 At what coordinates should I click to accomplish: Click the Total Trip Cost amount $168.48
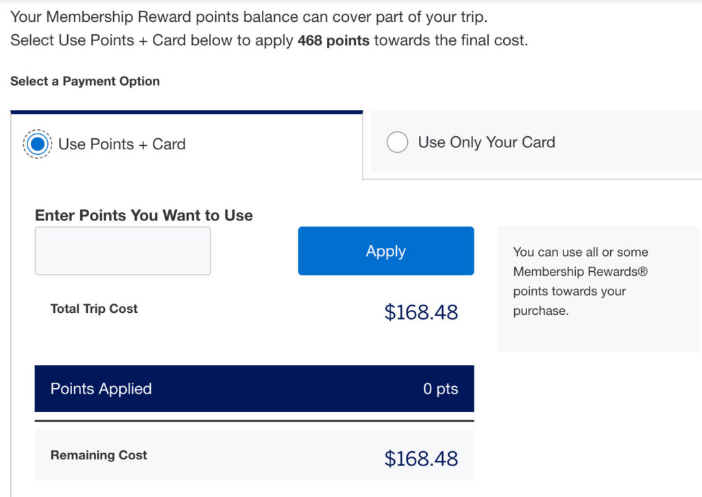pyautogui.click(x=421, y=312)
